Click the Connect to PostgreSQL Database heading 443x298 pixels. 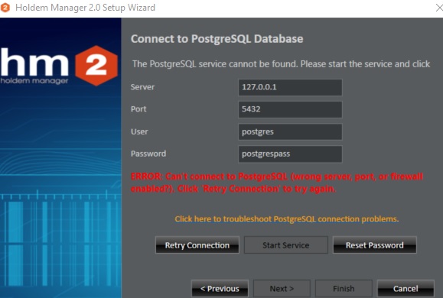click(x=217, y=39)
